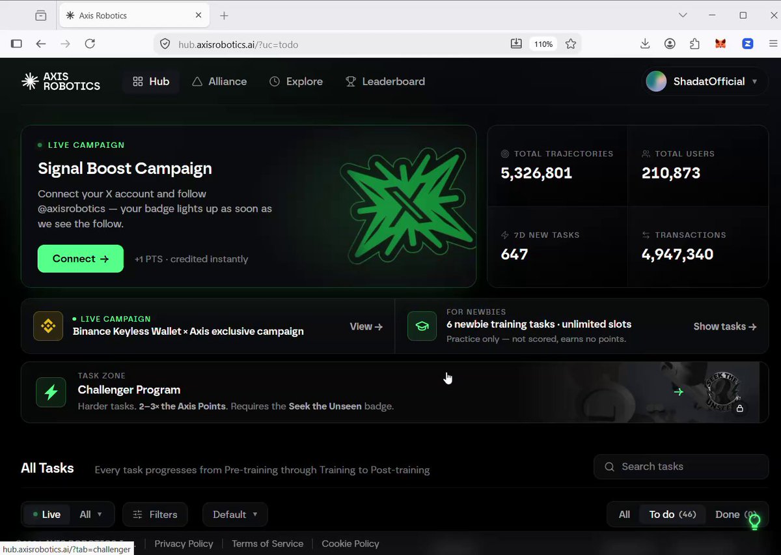The height and width of the screenshot is (555, 781).
Task: Click the green Connect button
Action: (81, 259)
